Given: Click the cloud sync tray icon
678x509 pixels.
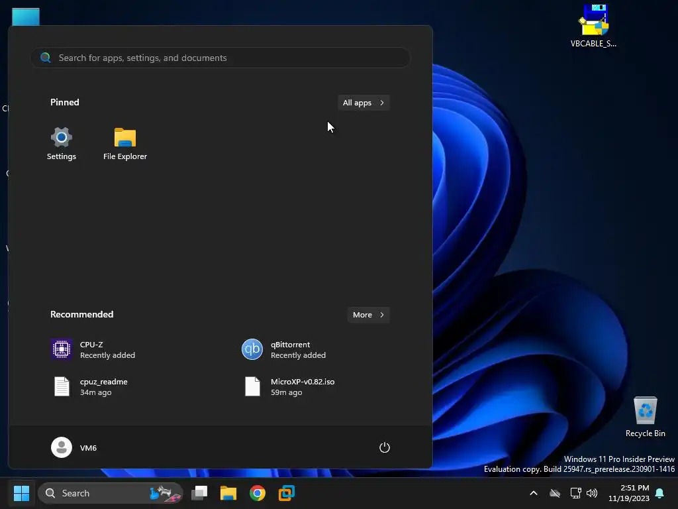Looking at the screenshot, I should click(555, 493).
